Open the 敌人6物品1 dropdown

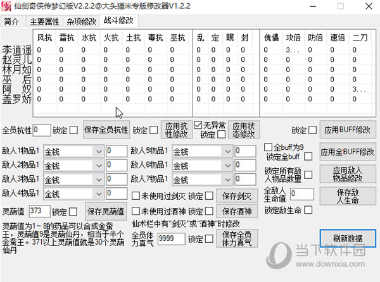coord(203,166)
